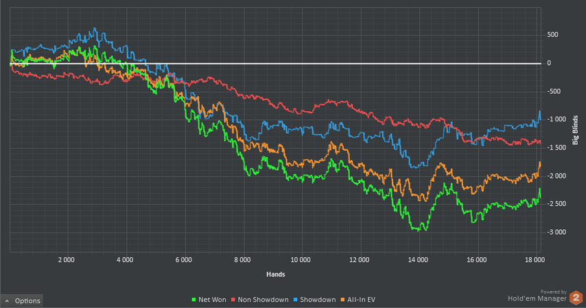Click the blue Showdown legend swatch
Screen dimensions: 586x308
pos(297,300)
